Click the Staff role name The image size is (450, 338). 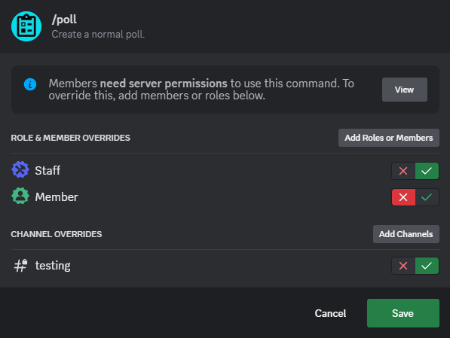pos(47,171)
